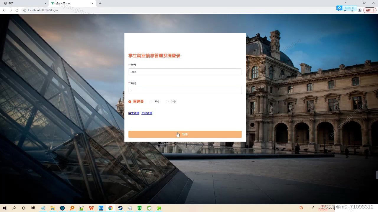The width and height of the screenshot is (378, 212).
Task: Click inside the 账号 username field
Action: 185,72
